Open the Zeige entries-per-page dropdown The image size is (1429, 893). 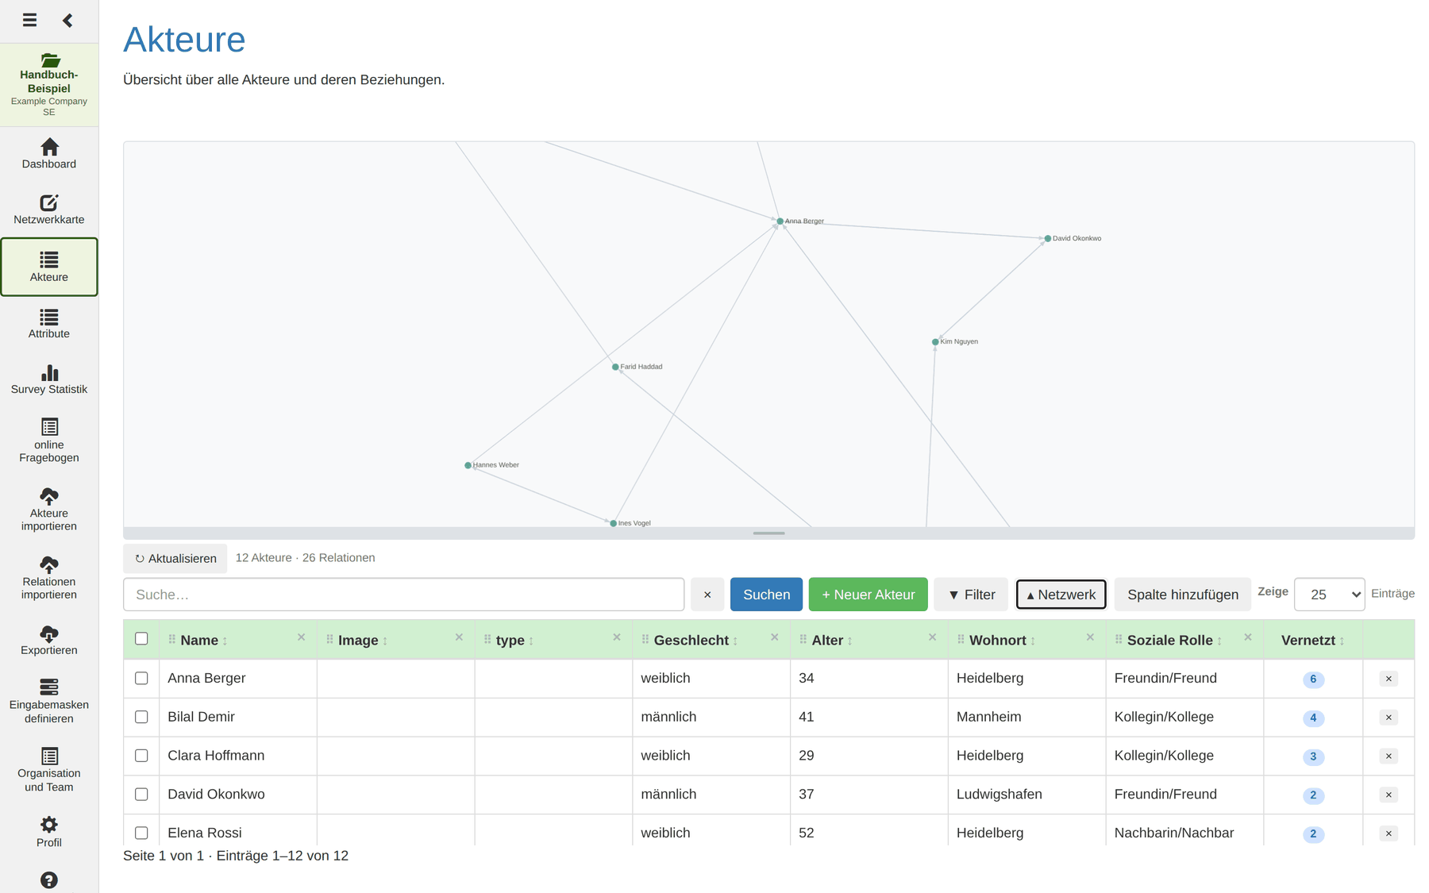tap(1329, 595)
